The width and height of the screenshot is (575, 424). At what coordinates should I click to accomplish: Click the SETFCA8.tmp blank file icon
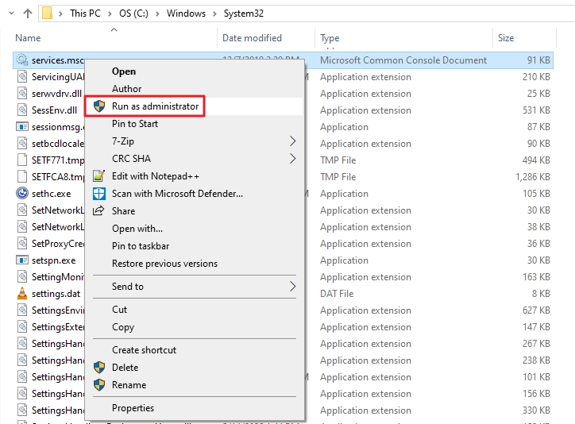[22, 176]
